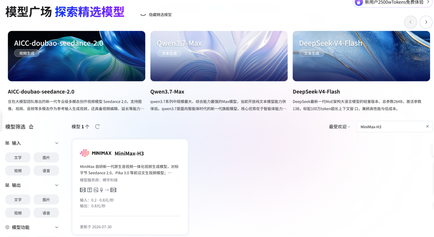Image resolution: width=434 pixels, height=237 pixels.
Task: Click the microphone input icon on MiniMax-H3 card
Action: click(x=102, y=190)
